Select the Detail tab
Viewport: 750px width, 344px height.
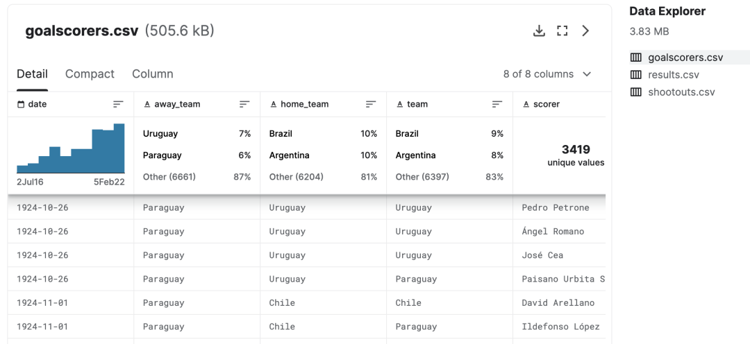tap(32, 74)
